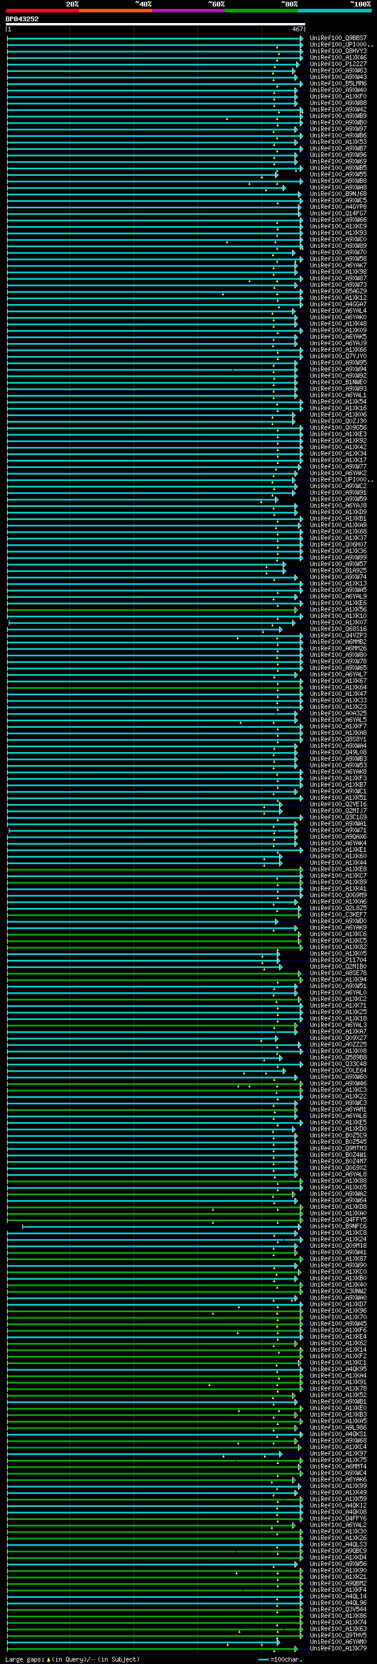Select the UniRef100_A1XKE8 label
Screen dimensions: 377x1664
point(338,869)
